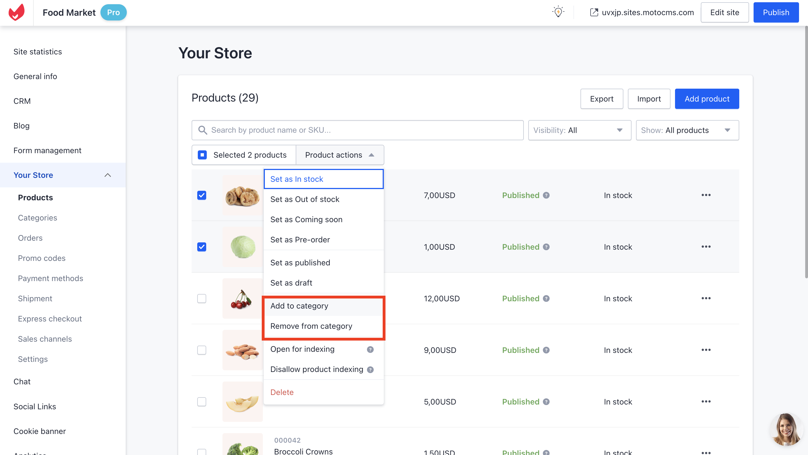This screenshot has height=455, width=808.
Task: Choose Set as draft
Action: click(323, 283)
